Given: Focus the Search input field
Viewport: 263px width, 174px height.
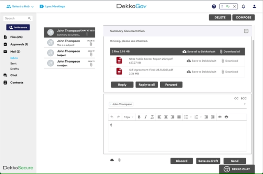Looking at the screenshot, I should (x=18, y=18).
